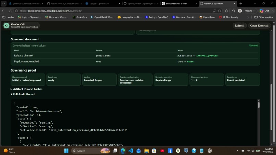276x155 pixels.
Task: Open Herphut bookmark
Action: click(9, 17)
